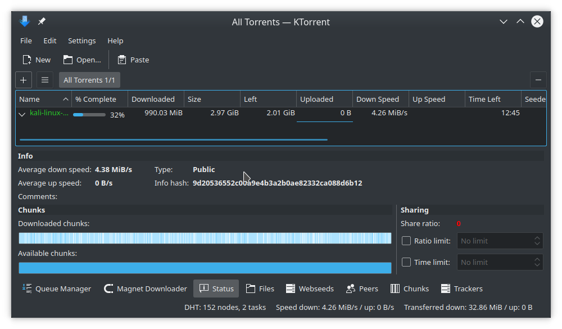Adjust the Time limit spinbox arrows
The image size is (562, 329).
tap(537, 262)
